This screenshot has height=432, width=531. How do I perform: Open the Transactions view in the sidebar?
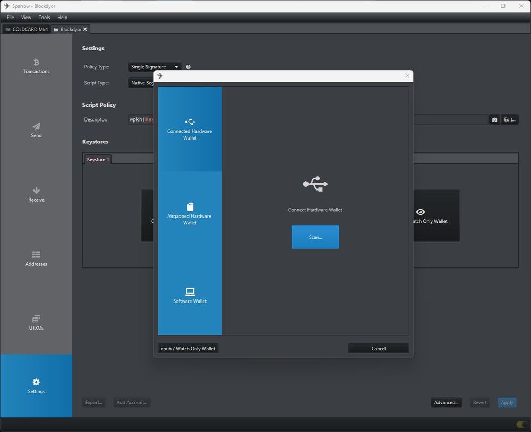click(36, 66)
